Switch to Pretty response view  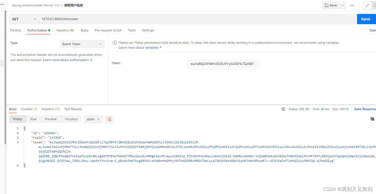(18, 119)
